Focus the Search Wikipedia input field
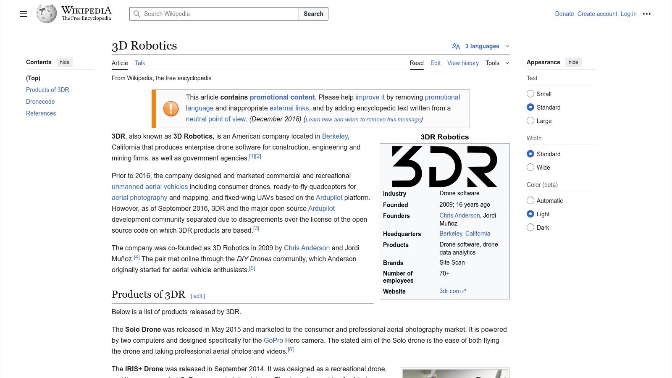Viewport: 672px width, 378px height. 214,14
